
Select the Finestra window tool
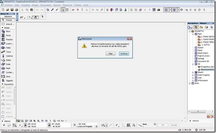point(8,40)
